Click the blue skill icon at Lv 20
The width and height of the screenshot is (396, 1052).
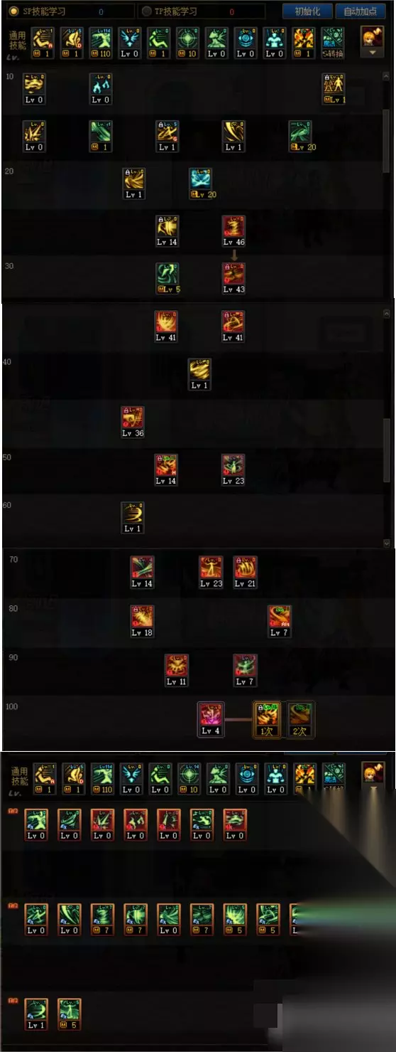[201, 183]
